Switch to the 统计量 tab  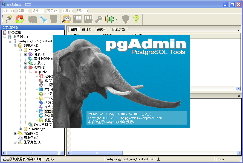[x=87, y=30]
